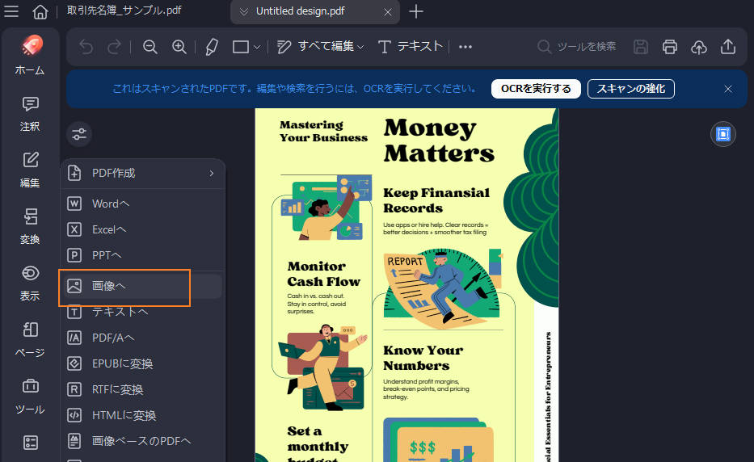Select the highlighter pen tool
This screenshot has height=462, width=754.
click(x=212, y=47)
